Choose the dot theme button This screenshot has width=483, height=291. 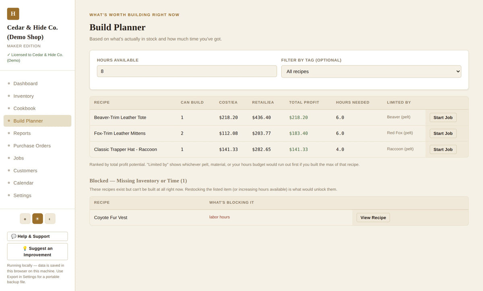[x=25, y=219]
